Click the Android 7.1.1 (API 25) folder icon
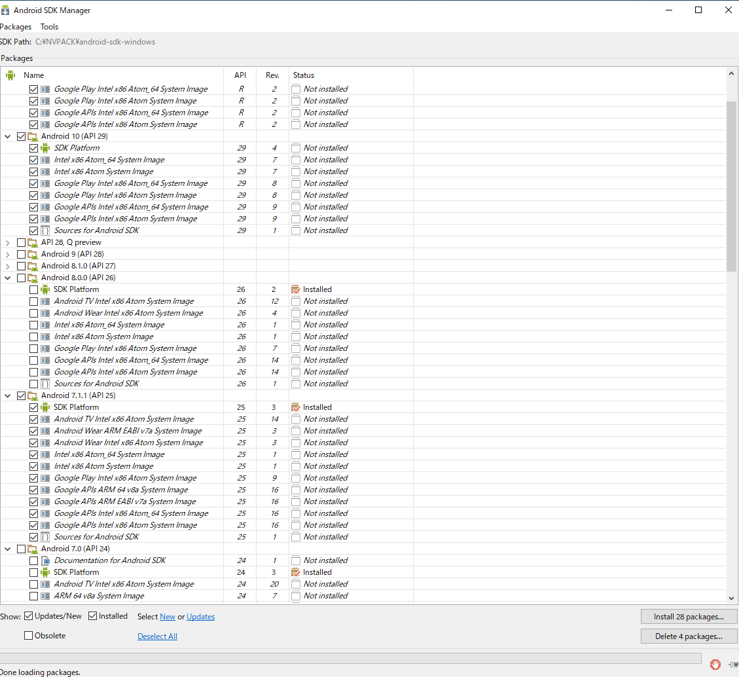 click(x=33, y=395)
